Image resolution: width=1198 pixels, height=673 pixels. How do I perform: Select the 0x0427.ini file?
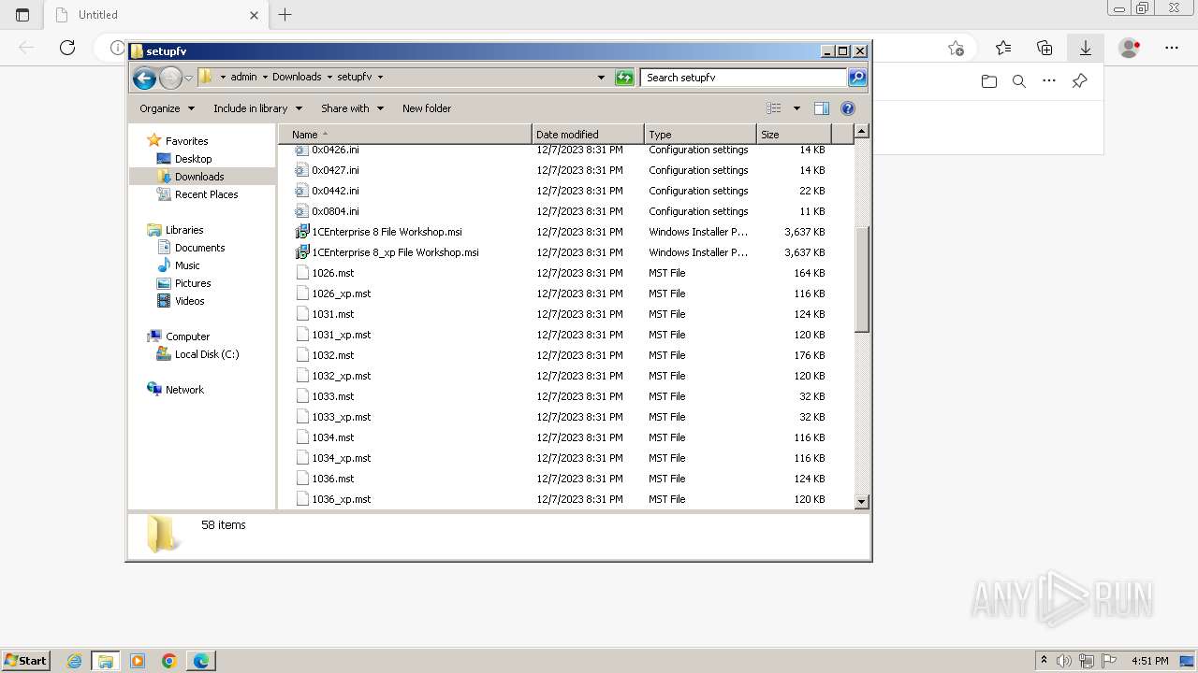tap(335, 170)
